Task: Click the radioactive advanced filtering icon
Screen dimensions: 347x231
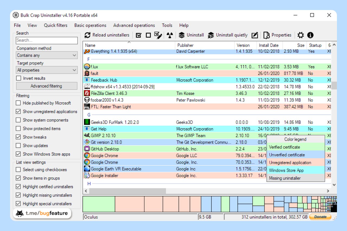Action: 170,35
